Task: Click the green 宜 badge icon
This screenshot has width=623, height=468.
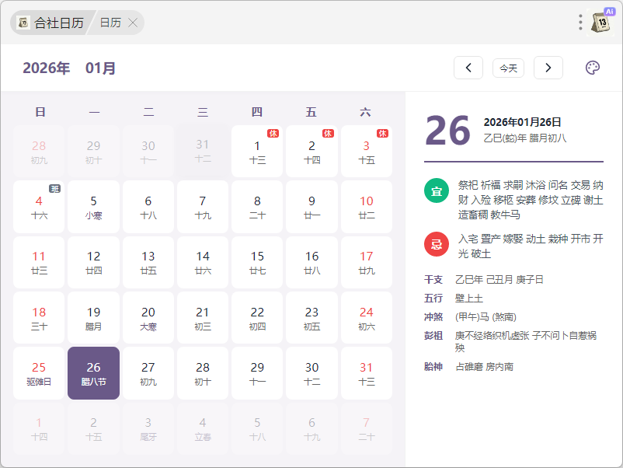Action: (437, 190)
